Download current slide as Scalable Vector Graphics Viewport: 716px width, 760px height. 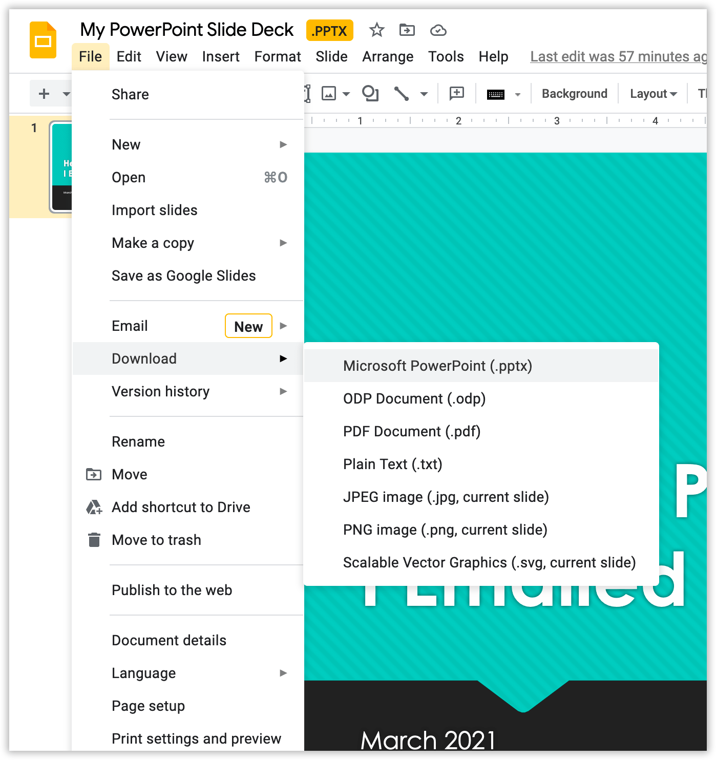[x=481, y=562]
